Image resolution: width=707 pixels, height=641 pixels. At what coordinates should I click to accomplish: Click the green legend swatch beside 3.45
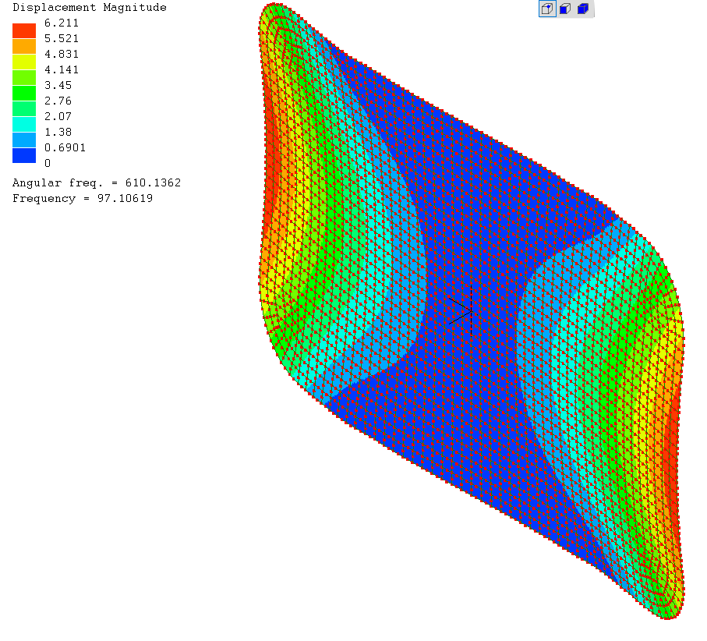click(x=24, y=94)
